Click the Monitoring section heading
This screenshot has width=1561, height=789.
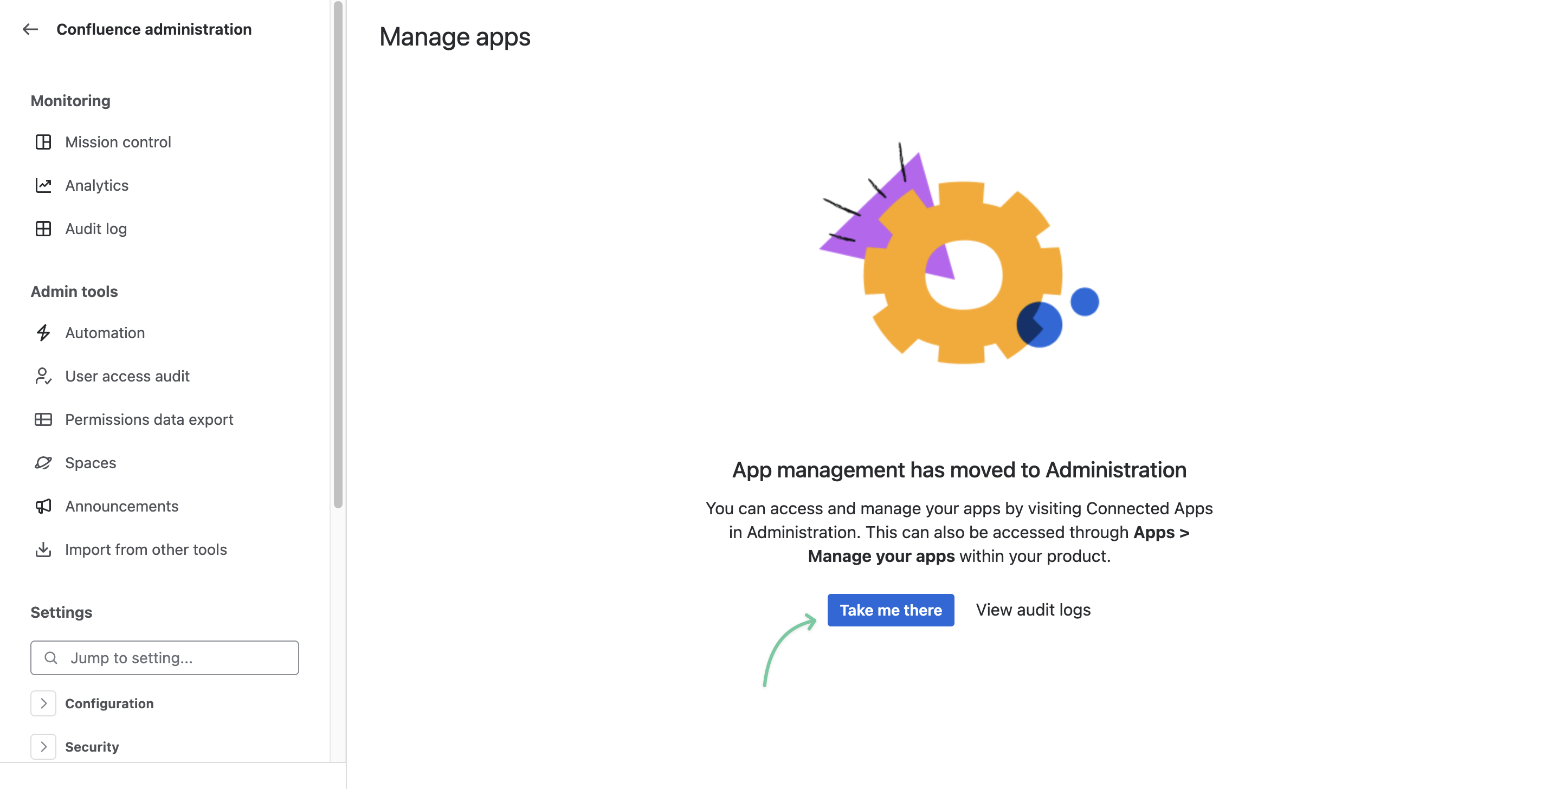tap(70, 101)
